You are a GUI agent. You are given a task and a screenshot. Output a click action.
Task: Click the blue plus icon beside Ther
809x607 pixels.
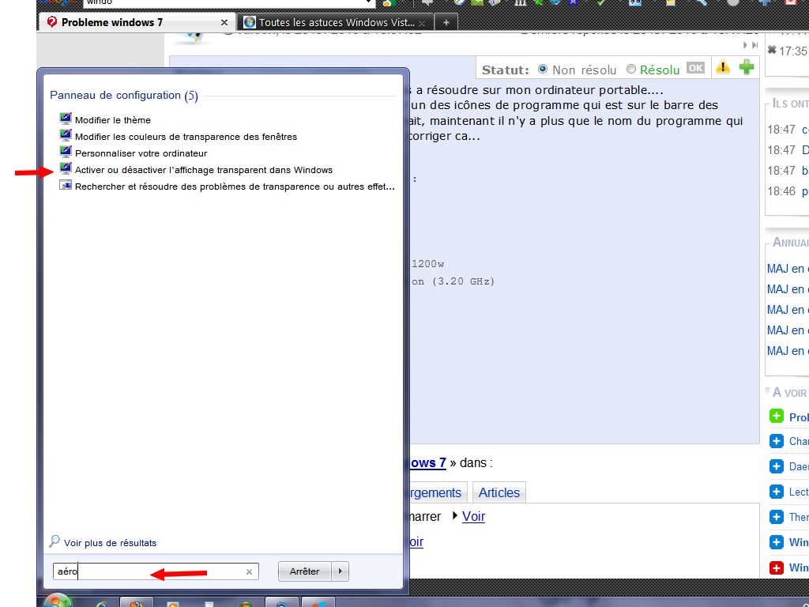click(777, 517)
